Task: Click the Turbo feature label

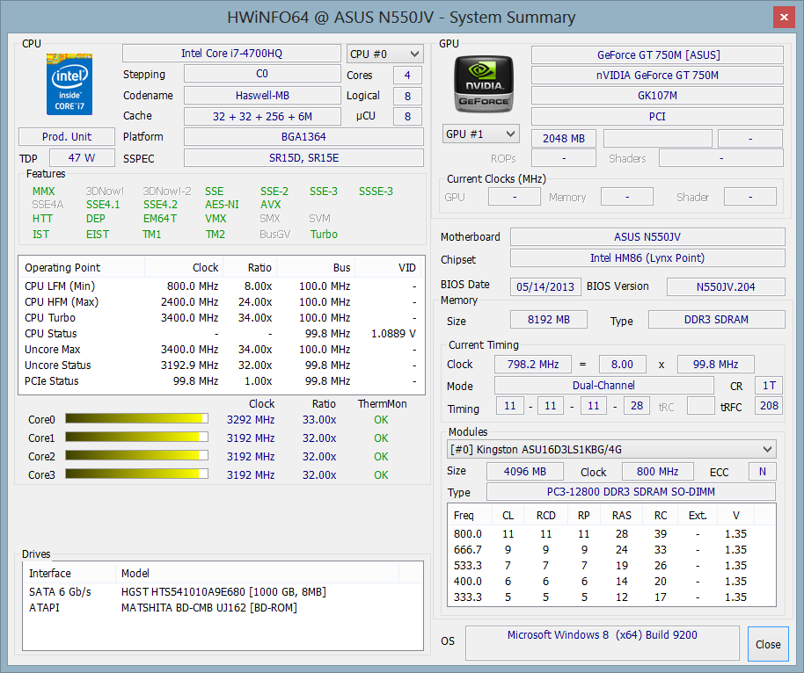Action: coord(324,234)
